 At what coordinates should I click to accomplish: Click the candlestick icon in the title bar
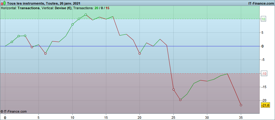click(x=3, y=3)
